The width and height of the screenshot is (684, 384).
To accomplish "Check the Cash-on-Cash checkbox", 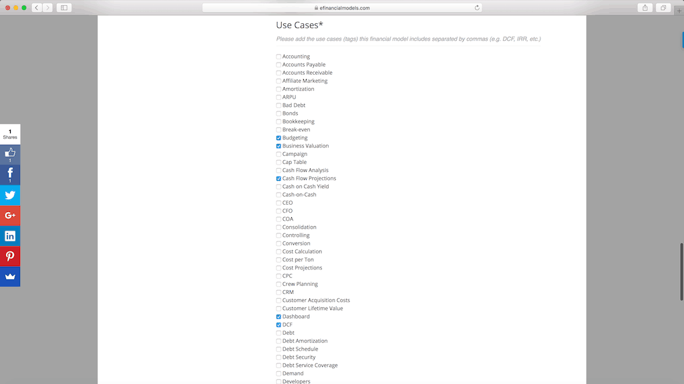I will (279, 195).
